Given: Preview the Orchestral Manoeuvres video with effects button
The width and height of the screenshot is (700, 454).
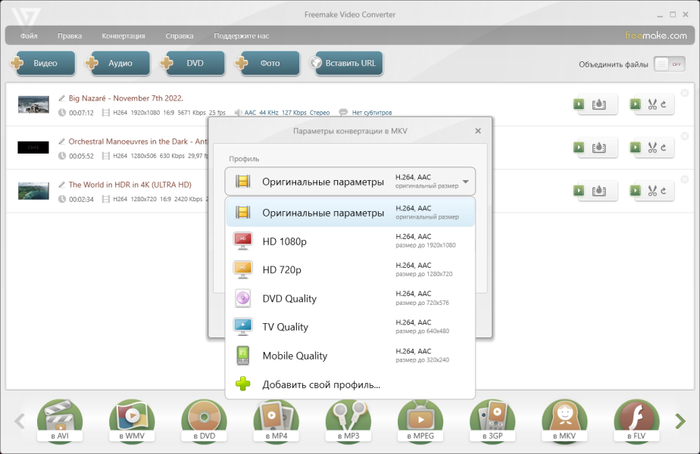Looking at the screenshot, I should (595, 148).
